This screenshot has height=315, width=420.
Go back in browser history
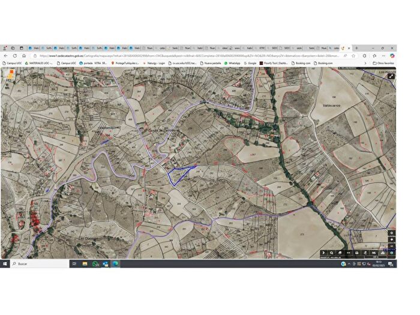click(6, 56)
